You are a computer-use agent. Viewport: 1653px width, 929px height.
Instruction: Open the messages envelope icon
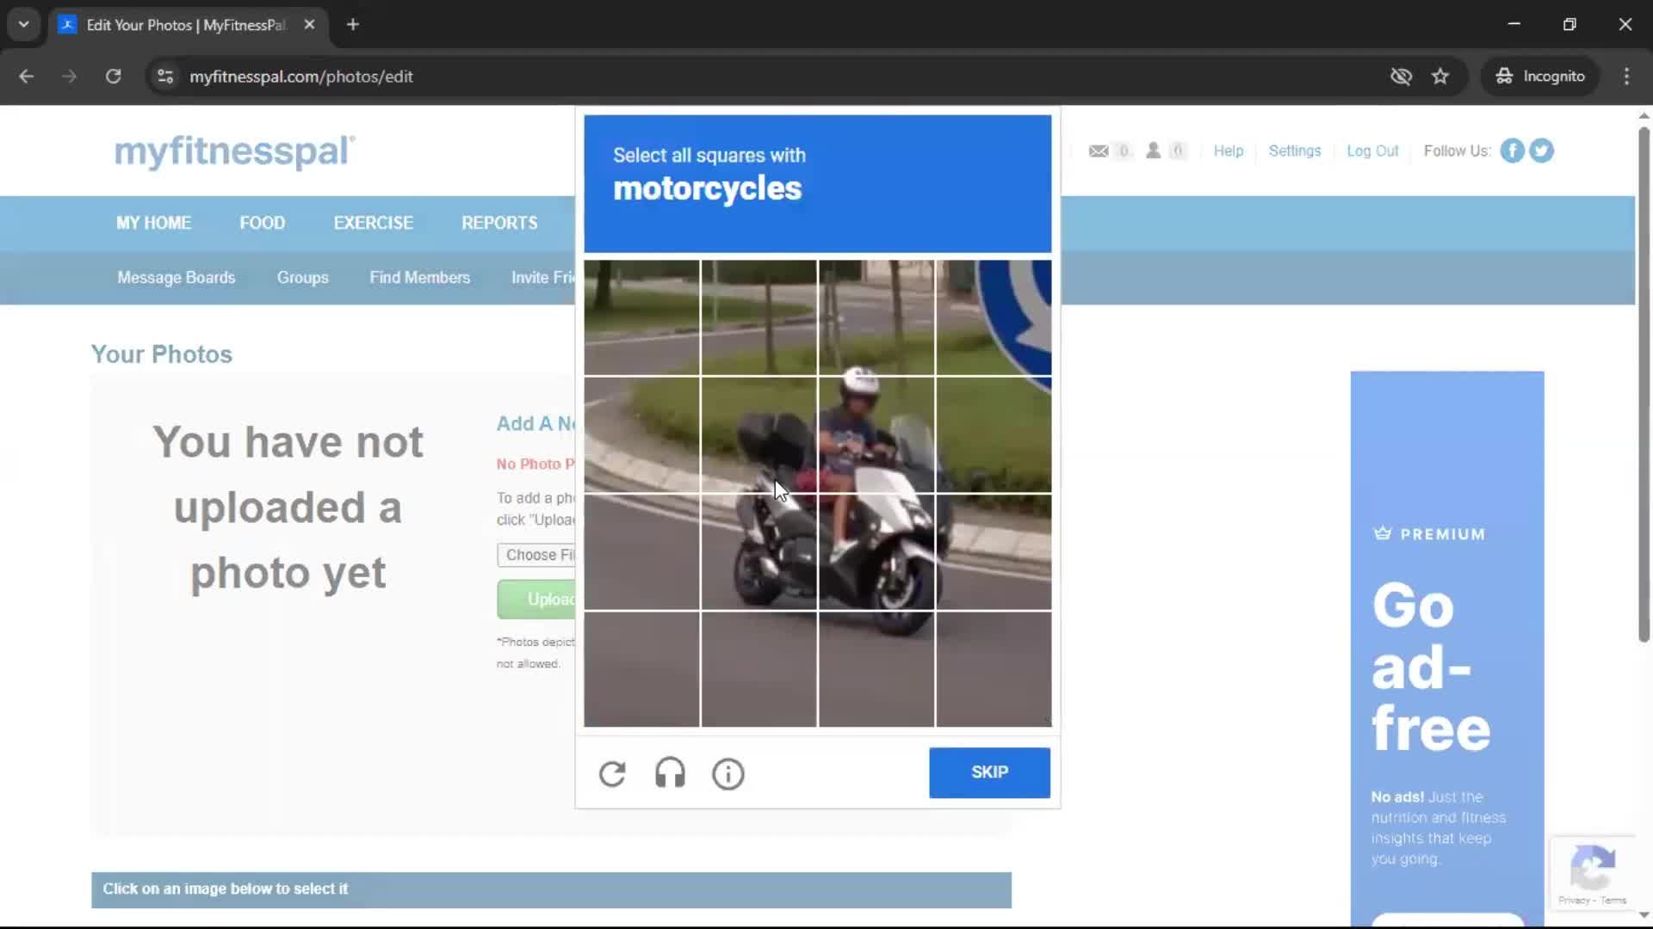tap(1099, 151)
